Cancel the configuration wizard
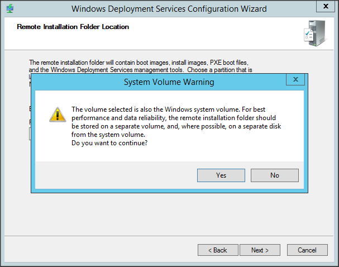The height and width of the screenshot is (267, 339). click(307, 250)
